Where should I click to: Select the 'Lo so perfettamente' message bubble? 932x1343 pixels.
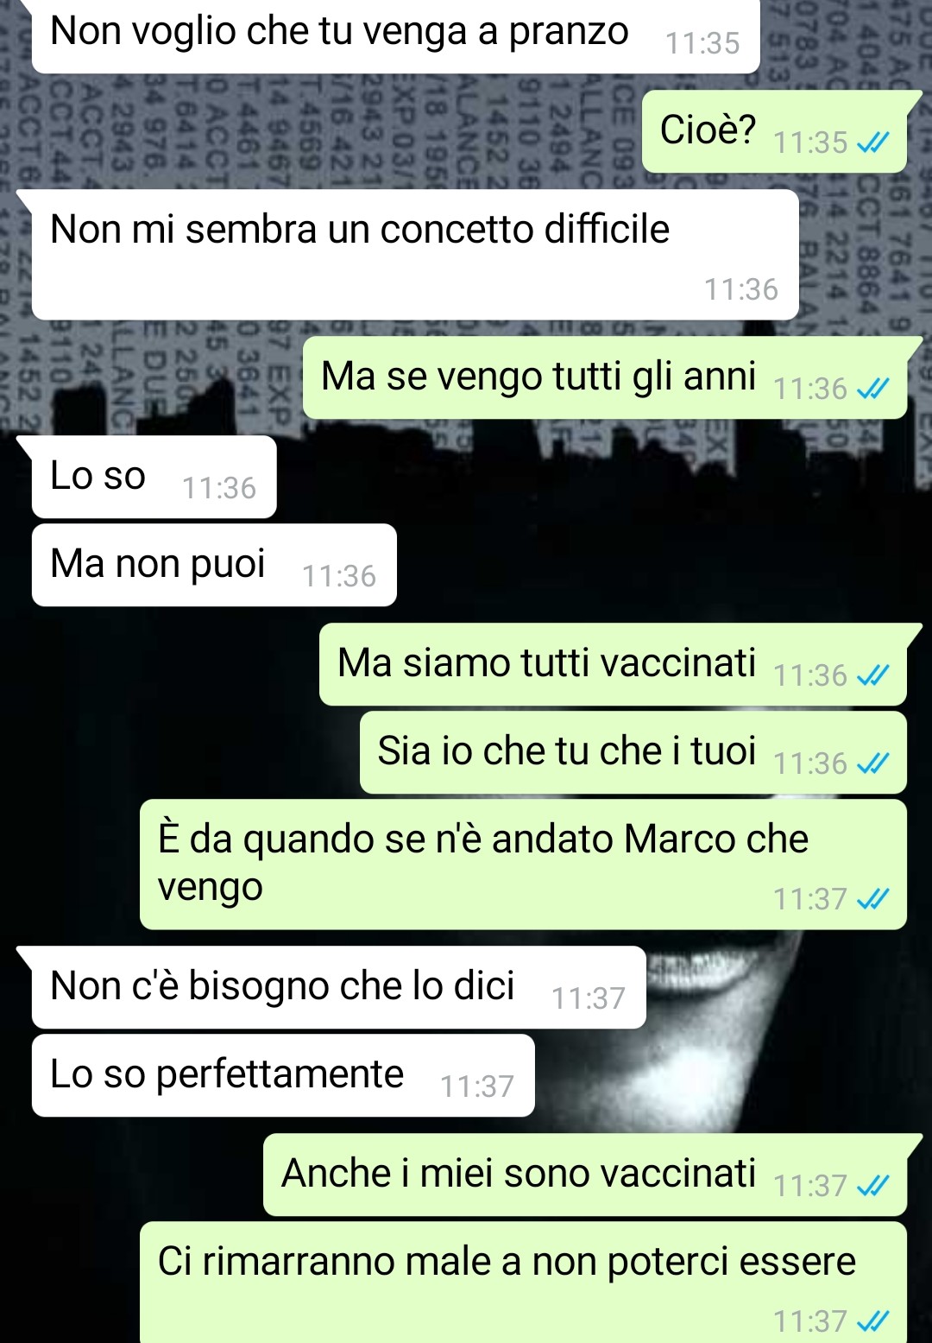(283, 1075)
